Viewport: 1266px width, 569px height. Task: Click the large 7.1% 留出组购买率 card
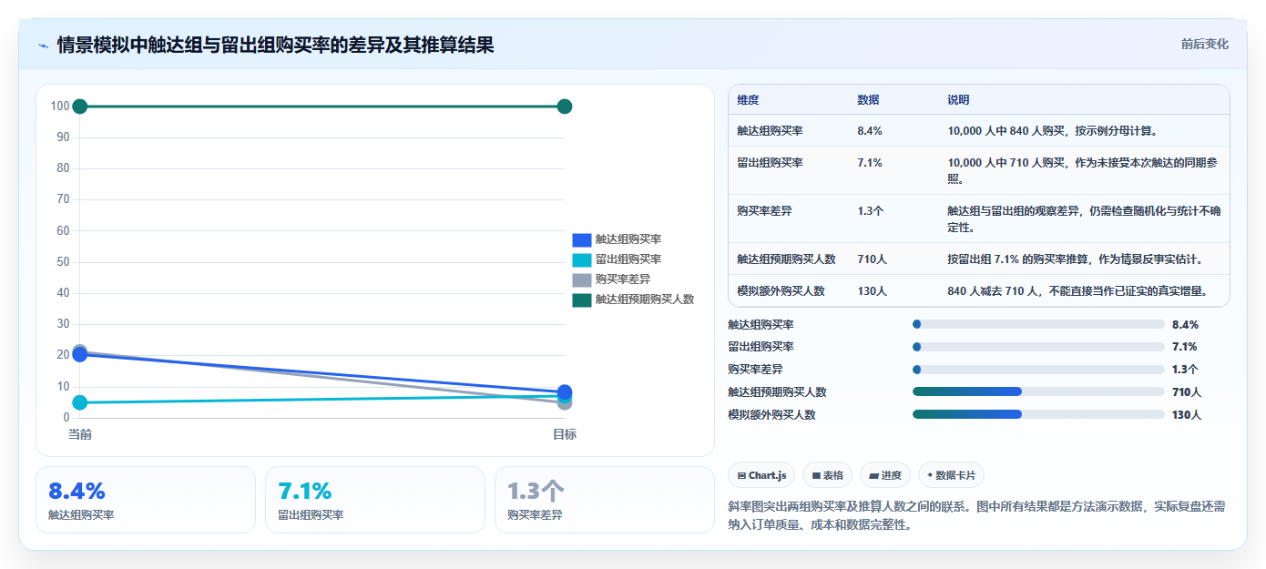pos(375,500)
